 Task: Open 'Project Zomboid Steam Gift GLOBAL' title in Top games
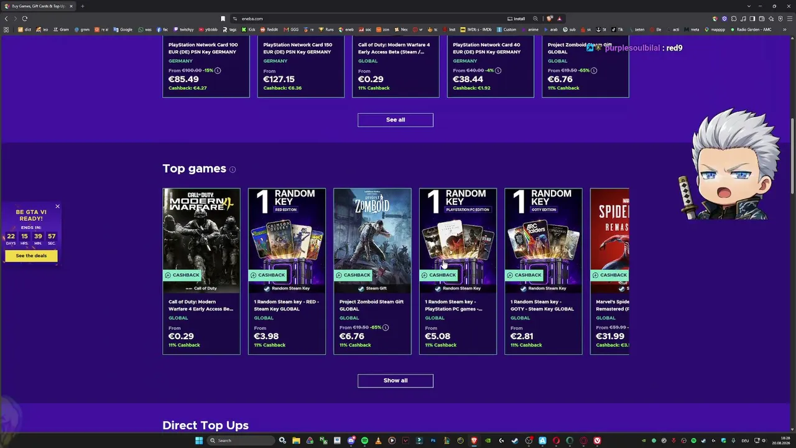(x=371, y=306)
